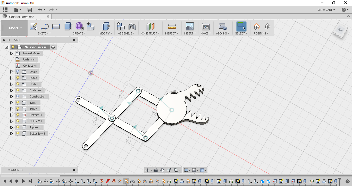Screen dimensions: 352x186
Task: Click the Insert image icon
Action: (190, 26)
